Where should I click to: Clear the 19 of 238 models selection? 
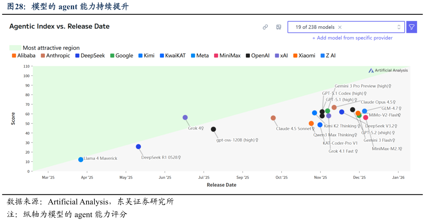click(340, 27)
